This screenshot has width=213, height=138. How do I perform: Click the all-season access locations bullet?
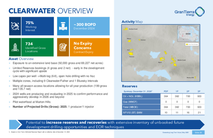point(60,87)
